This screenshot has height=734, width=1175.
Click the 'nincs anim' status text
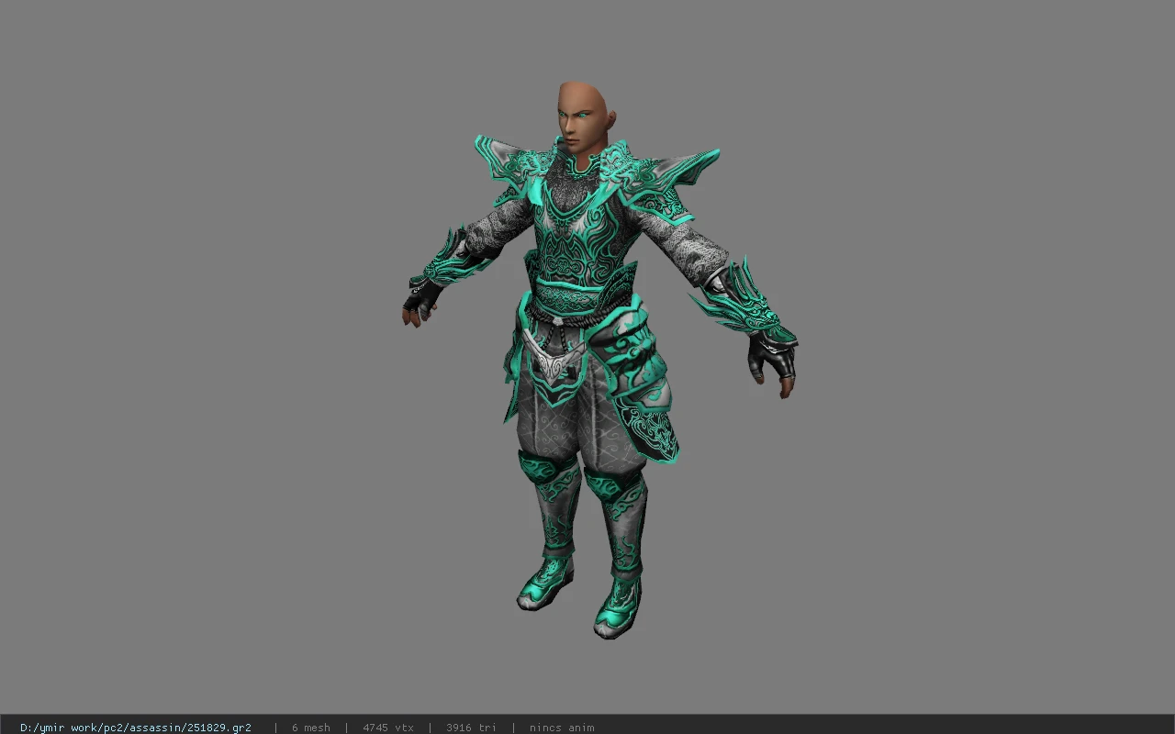tap(562, 728)
